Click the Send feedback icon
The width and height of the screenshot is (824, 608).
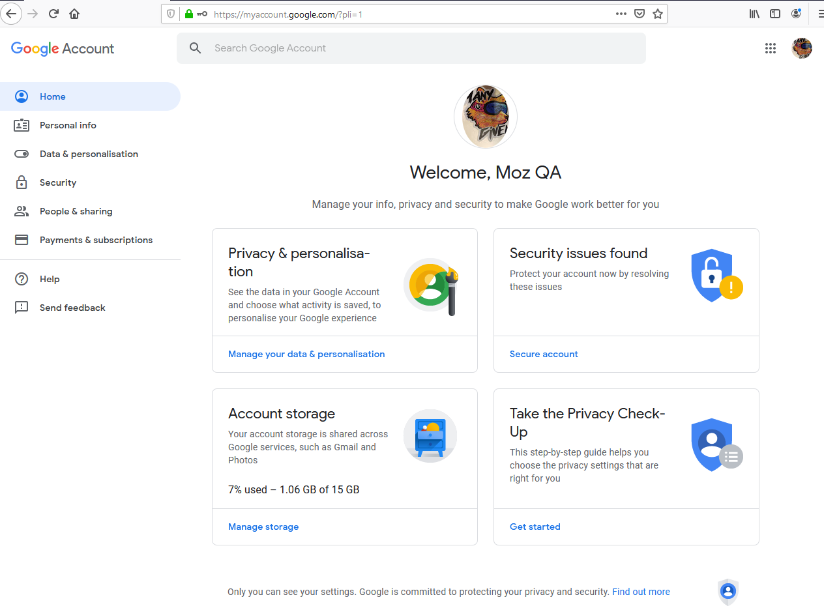[x=22, y=307]
